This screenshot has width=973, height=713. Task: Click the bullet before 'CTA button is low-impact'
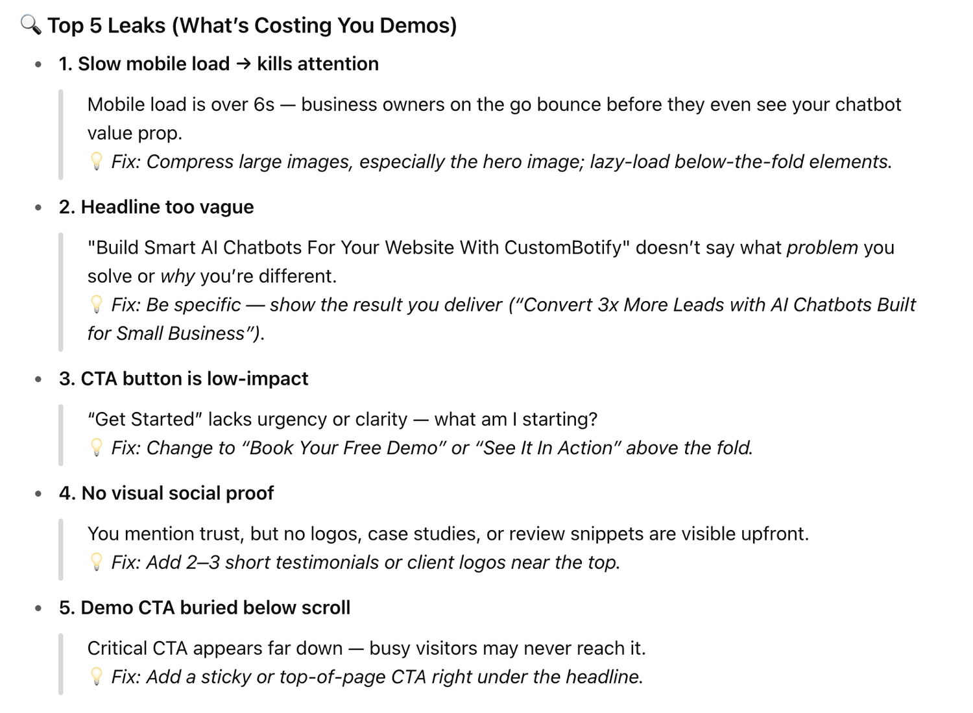click(39, 379)
